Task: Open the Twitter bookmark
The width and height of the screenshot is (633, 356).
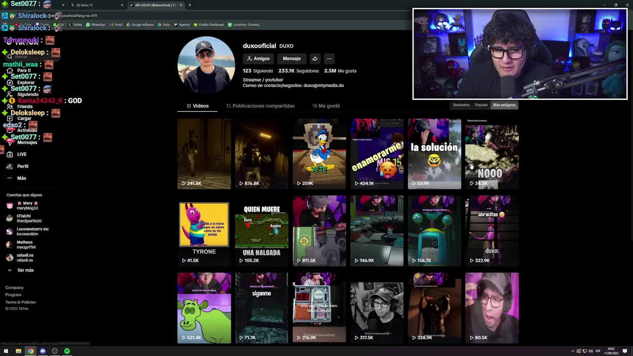Action: 75,24
